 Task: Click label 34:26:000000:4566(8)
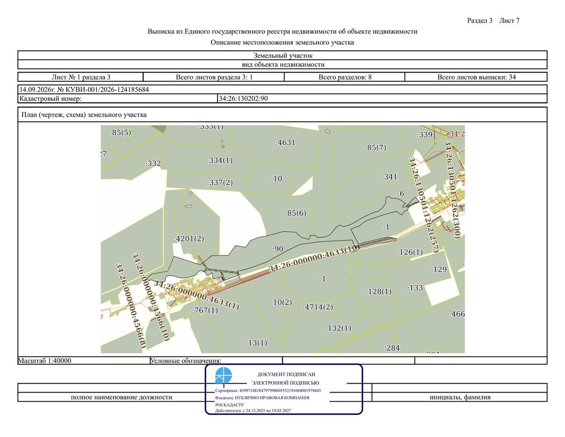point(131,306)
